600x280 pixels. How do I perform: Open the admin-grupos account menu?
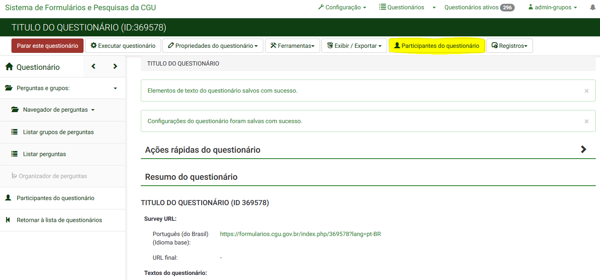(552, 7)
